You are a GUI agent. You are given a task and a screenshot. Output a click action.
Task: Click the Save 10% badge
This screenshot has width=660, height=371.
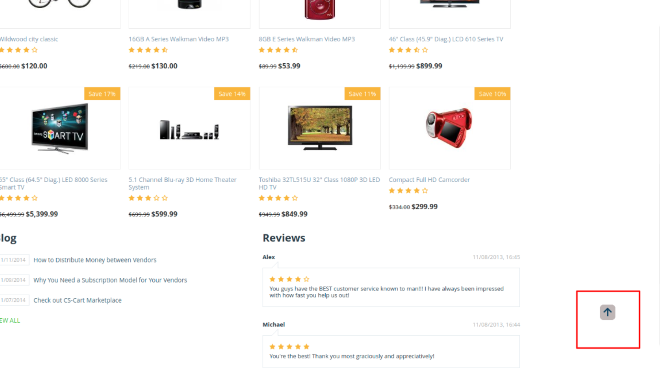coord(492,94)
